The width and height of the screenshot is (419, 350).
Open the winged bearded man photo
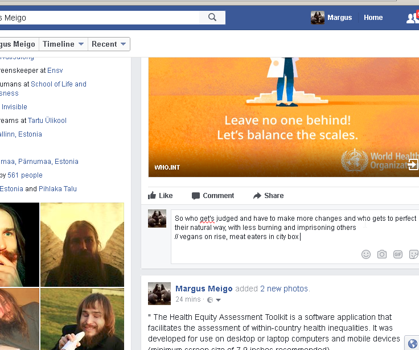coord(82,245)
